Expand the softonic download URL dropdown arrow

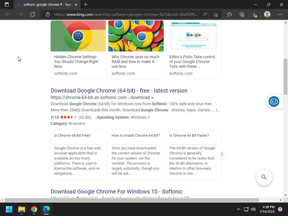152,98
